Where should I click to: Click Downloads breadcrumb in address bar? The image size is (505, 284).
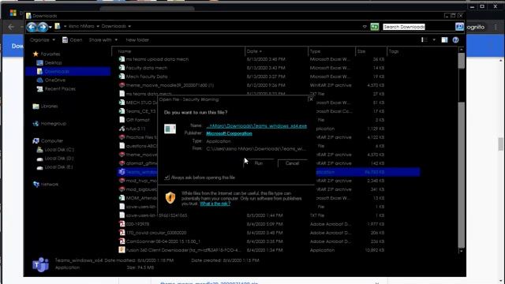coord(114,26)
